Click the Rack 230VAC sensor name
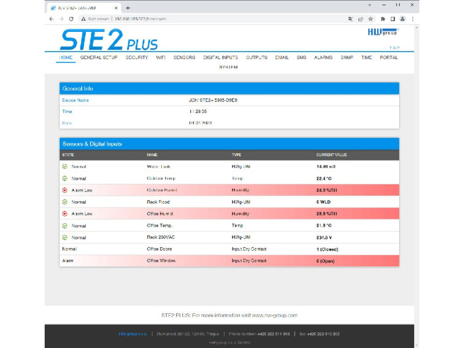464x348 pixels. pos(161,237)
